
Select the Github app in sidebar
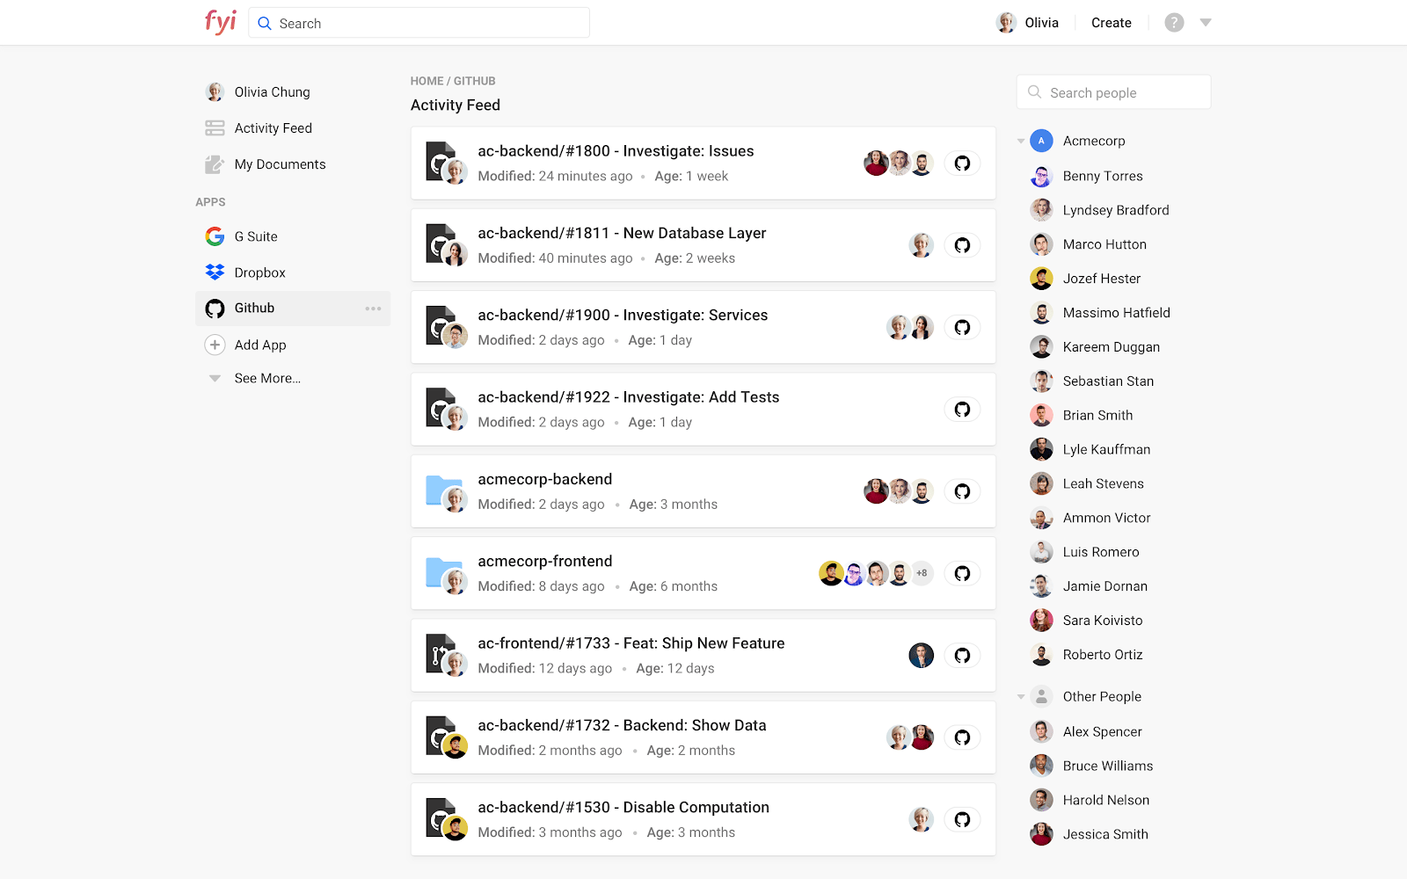[293, 309]
